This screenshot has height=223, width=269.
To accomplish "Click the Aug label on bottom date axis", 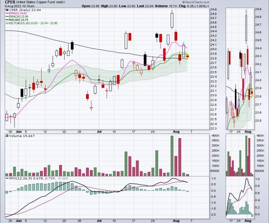I will 176,221.
